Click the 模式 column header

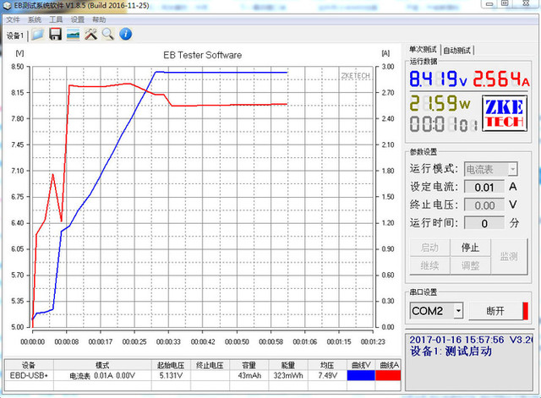pyautogui.click(x=102, y=365)
